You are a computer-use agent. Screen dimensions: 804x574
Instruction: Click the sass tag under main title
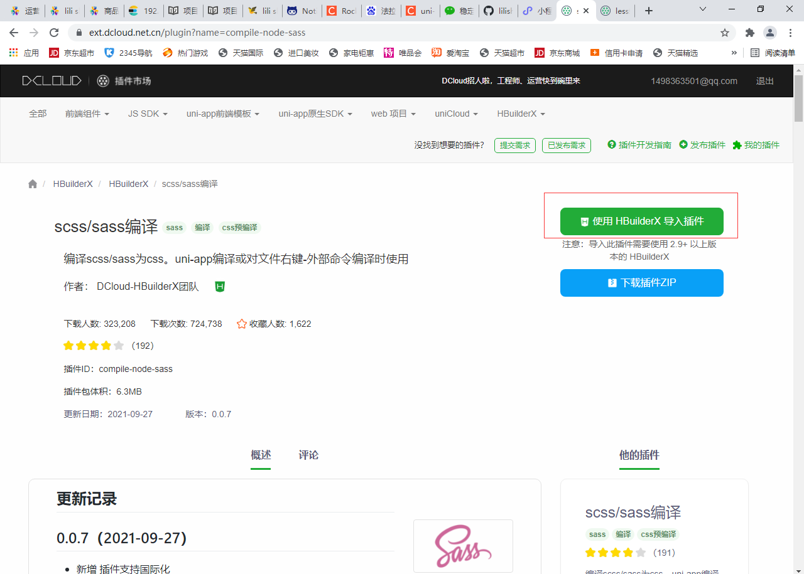(175, 227)
